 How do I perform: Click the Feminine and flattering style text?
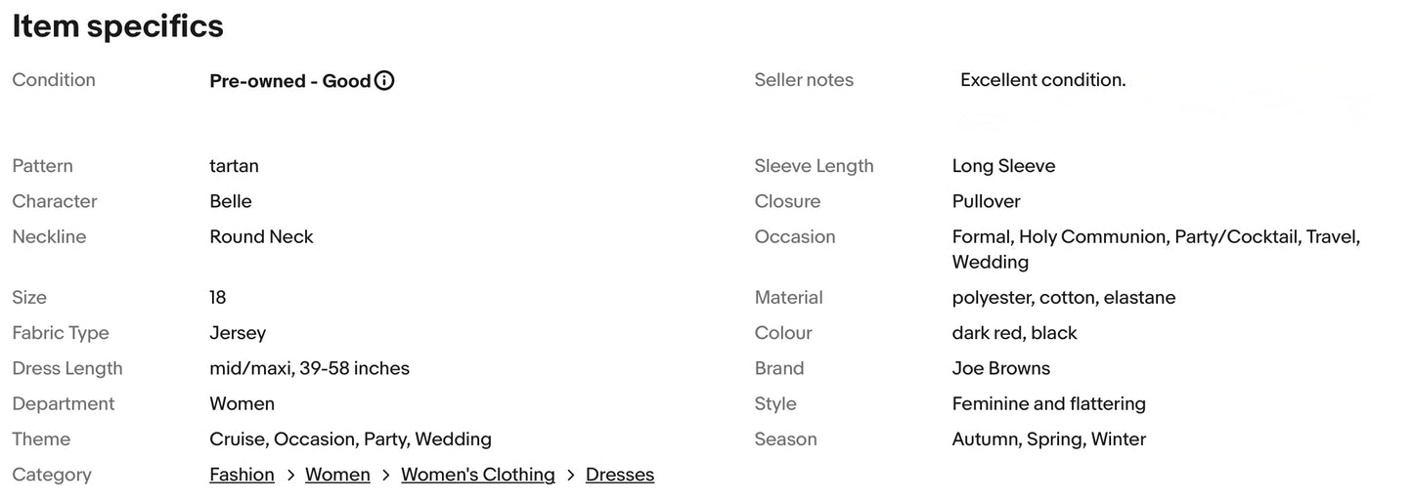(x=1048, y=403)
